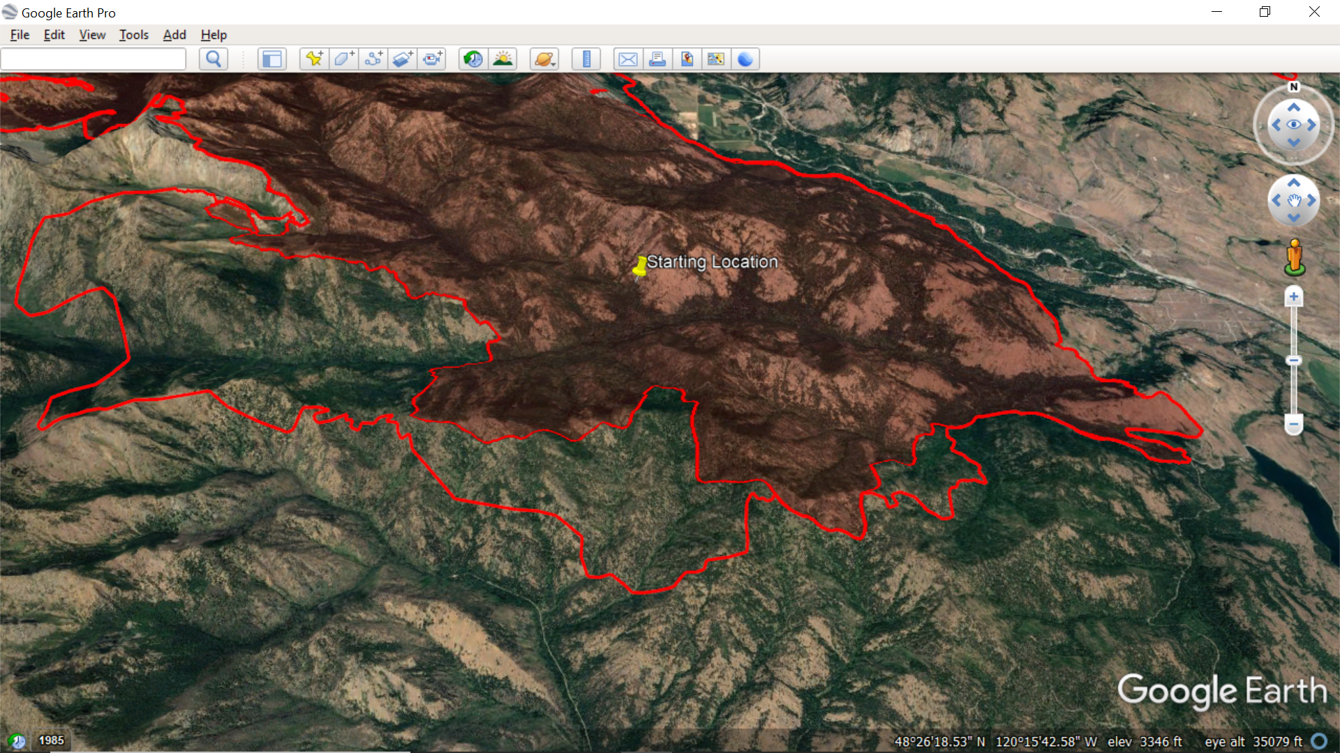The height and width of the screenshot is (753, 1340).
Task: Click the Starting Location placemark
Action: point(639,267)
